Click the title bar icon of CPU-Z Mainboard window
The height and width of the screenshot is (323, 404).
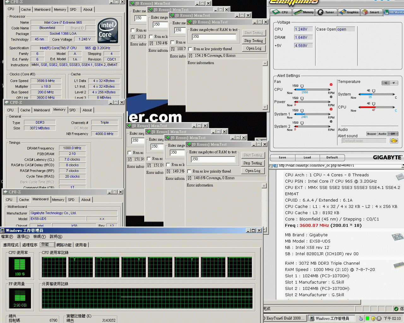5,192
